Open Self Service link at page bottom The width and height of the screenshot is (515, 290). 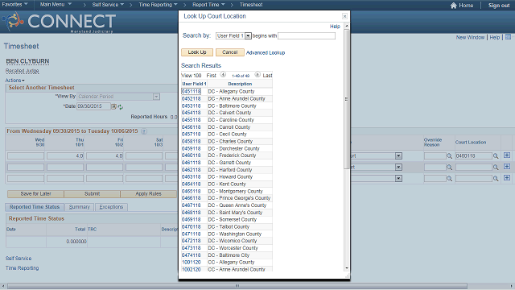19,259
